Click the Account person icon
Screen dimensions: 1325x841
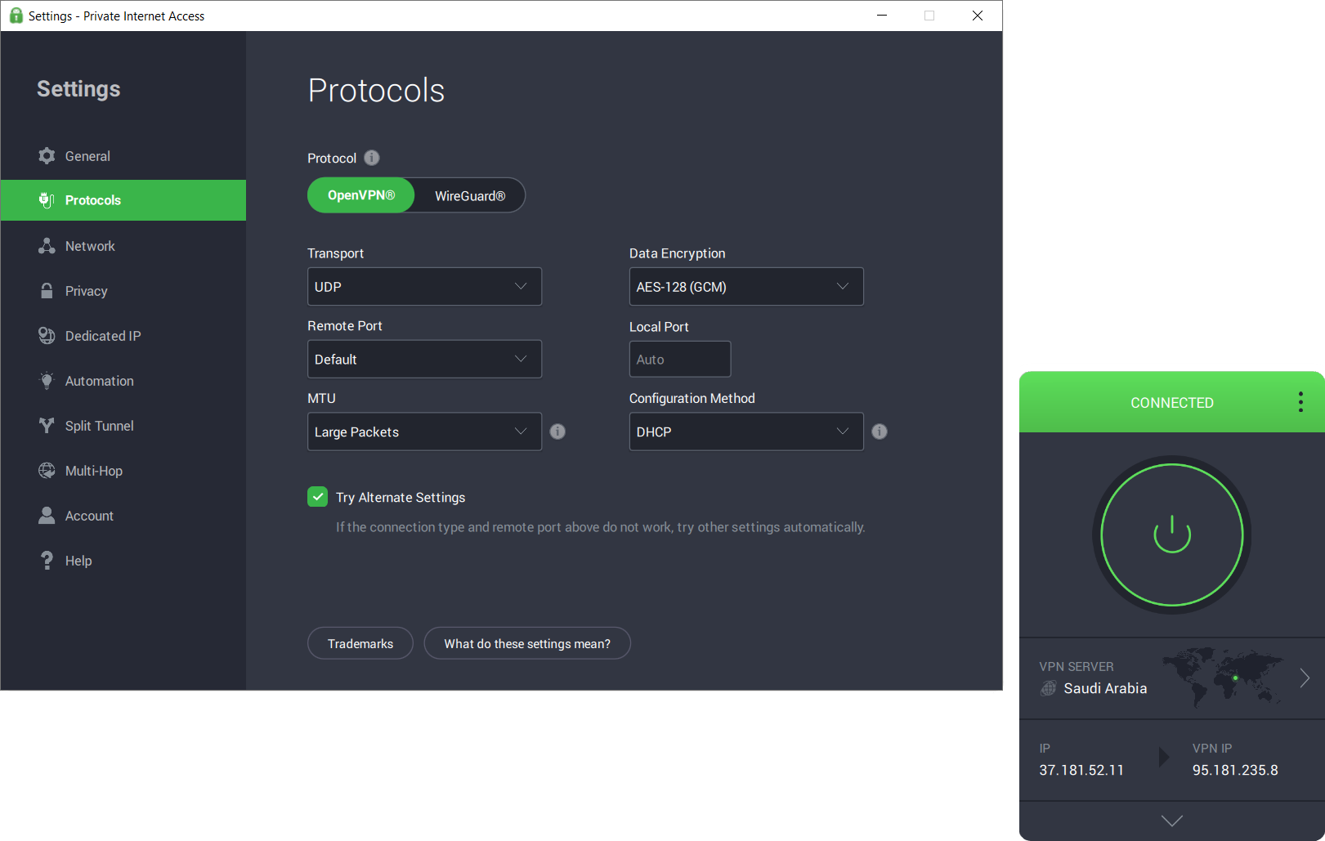(47, 515)
